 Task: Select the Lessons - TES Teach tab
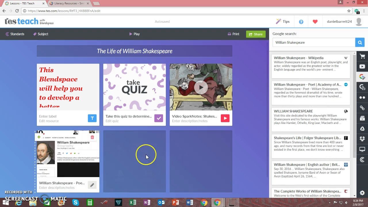[23, 3]
